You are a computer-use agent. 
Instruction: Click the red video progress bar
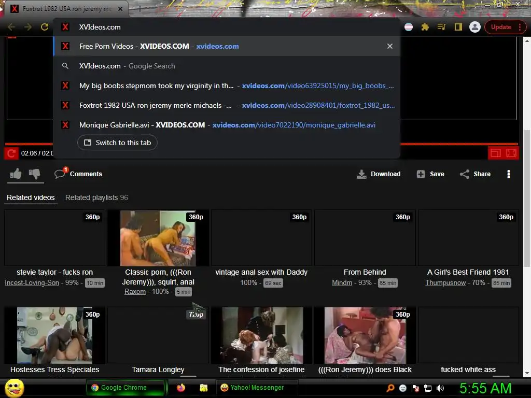click(459, 144)
